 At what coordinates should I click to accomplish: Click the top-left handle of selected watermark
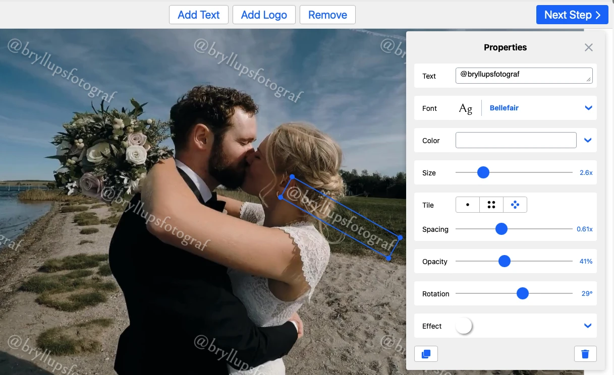[292, 177]
